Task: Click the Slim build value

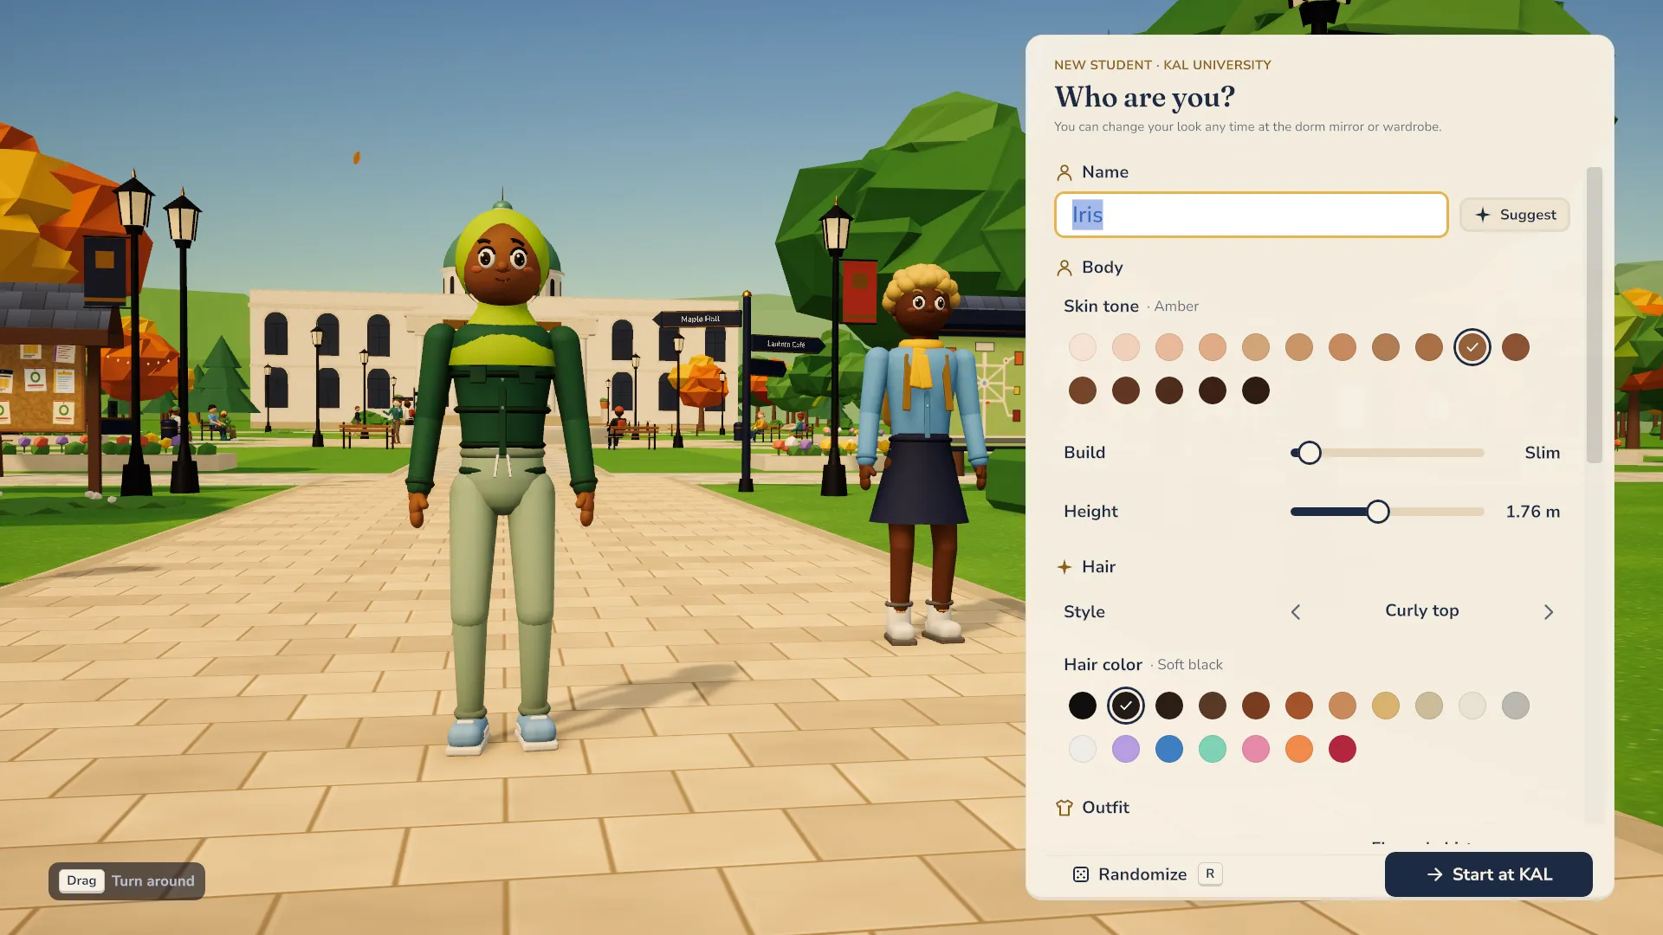Action: coord(1542,453)
